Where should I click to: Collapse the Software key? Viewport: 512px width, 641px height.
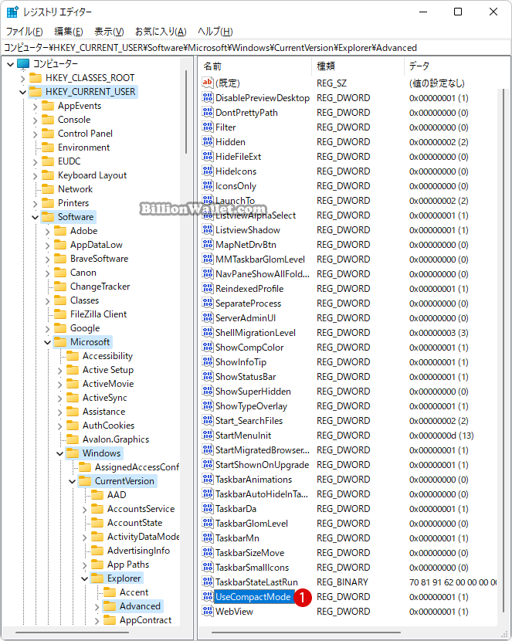click(x=36, y=217)
